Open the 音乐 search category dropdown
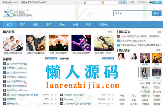163x107 pixels. (118, 13)
